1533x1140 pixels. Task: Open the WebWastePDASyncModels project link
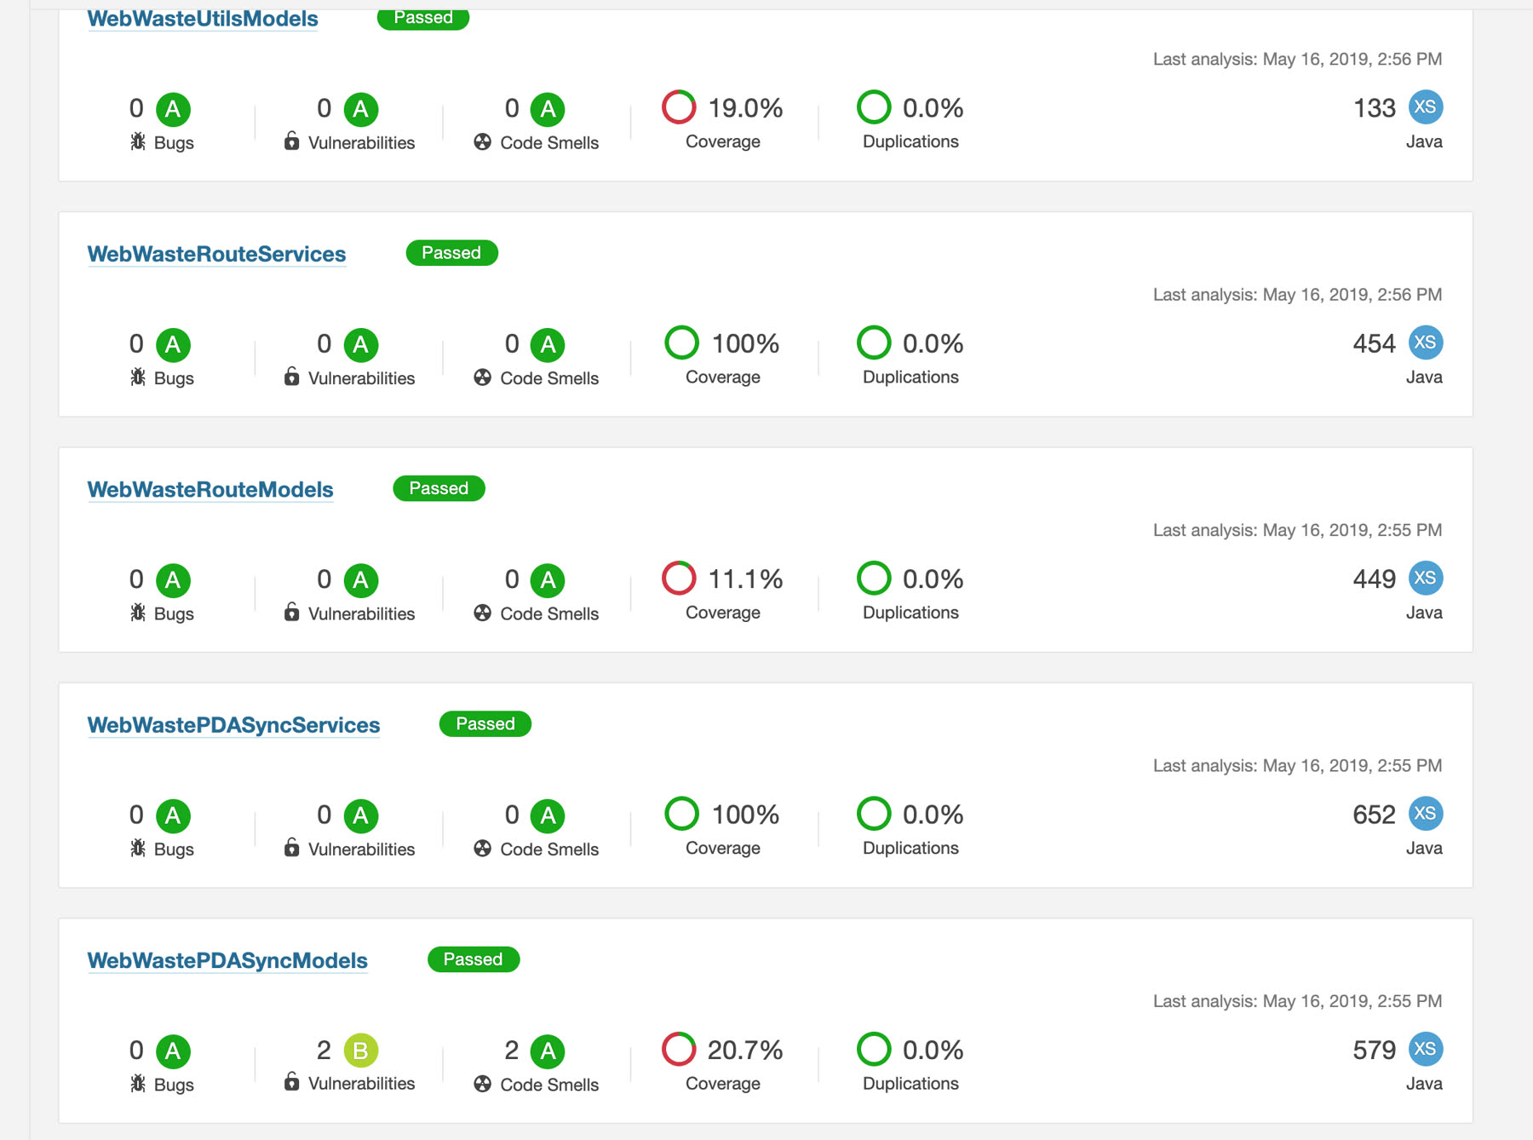[x=227, y=960]
